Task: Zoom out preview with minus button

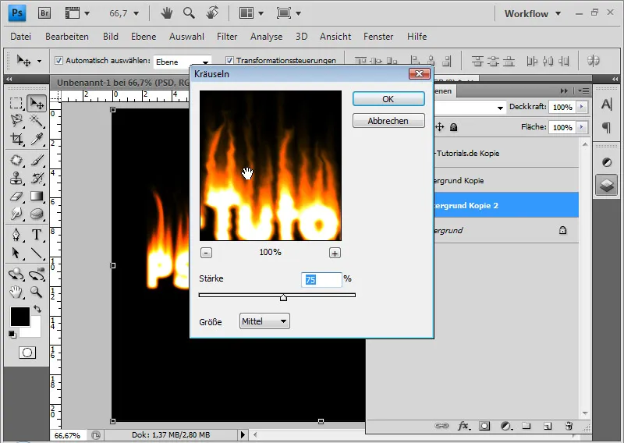Action: [x=206, y=253]
